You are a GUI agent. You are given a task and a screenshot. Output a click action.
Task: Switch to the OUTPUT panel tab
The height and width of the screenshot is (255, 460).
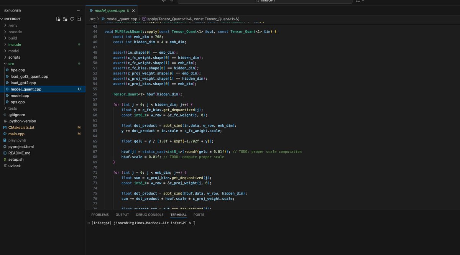click(x=122, y=215)
